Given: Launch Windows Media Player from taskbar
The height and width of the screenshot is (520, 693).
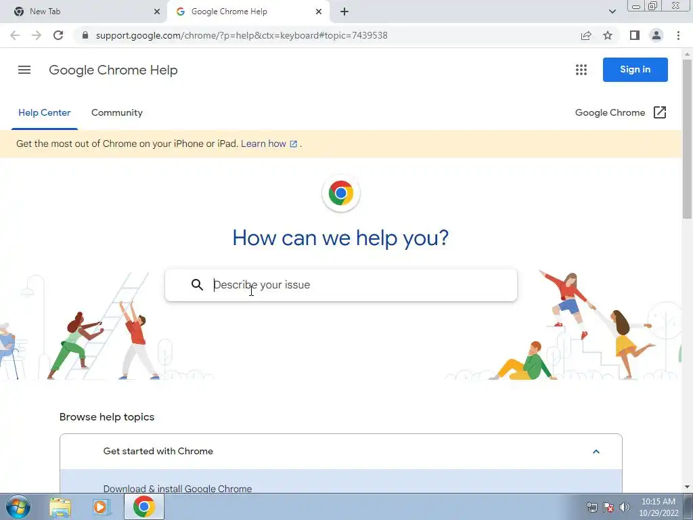Looking at the screenshot, I should pos(102,507).
